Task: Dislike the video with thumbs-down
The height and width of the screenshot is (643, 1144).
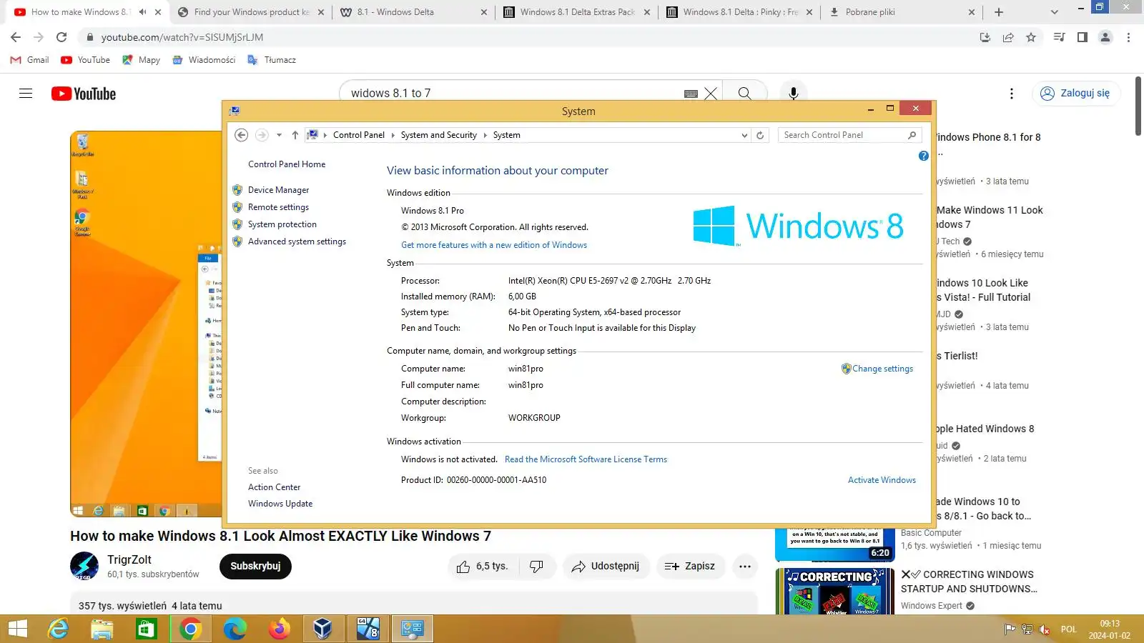Action: [537, 567]
